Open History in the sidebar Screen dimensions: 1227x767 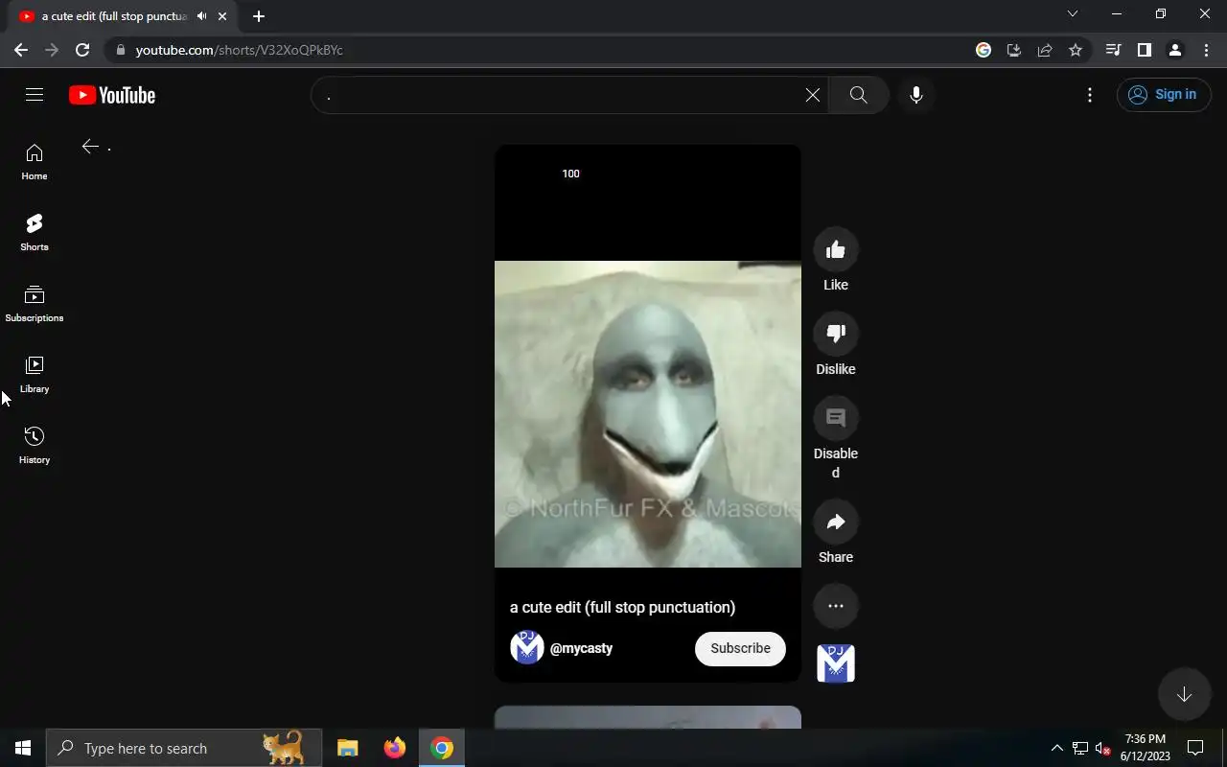tap(35, 446)
